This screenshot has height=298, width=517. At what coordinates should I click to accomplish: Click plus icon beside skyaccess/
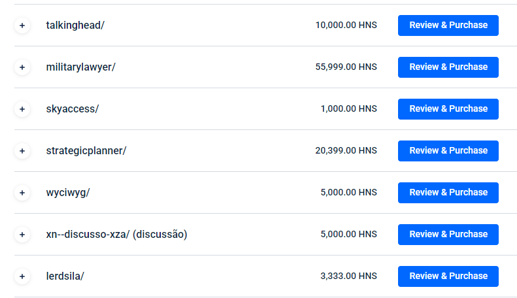pyautogui.click(x=22, y=109)
